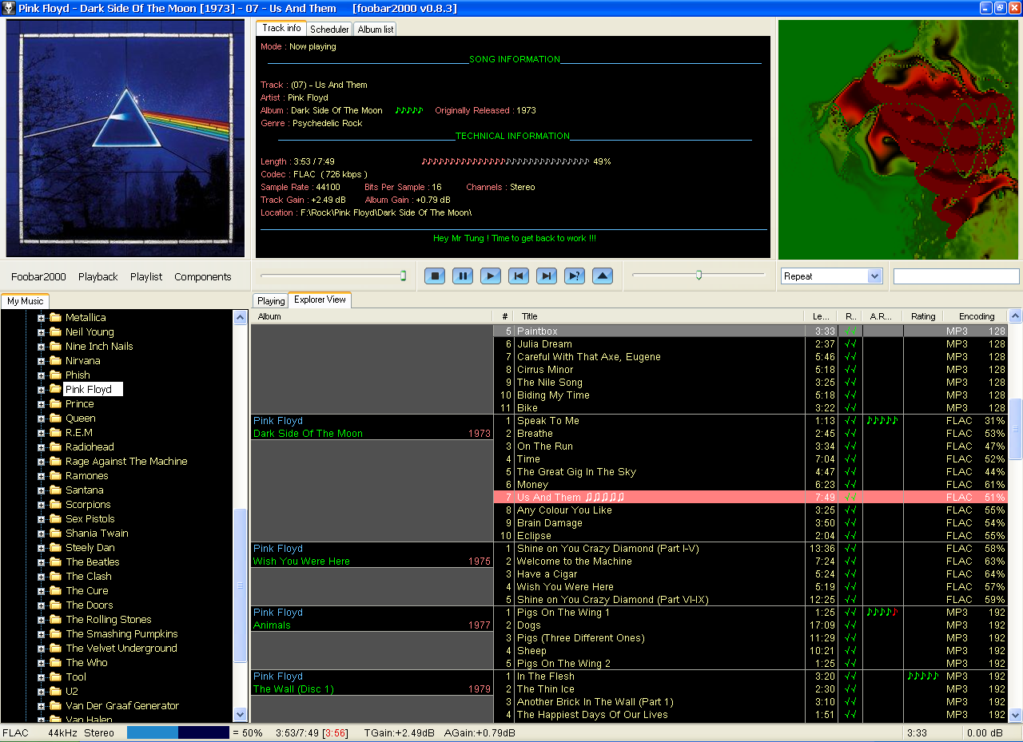Click the search input field
Screen dimensions: 1023x742
pyautogui.click(x=956, y=276)
